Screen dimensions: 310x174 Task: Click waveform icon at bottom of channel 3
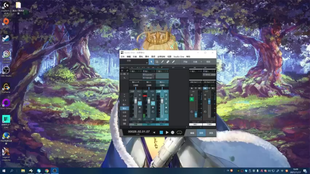point(166,119)
